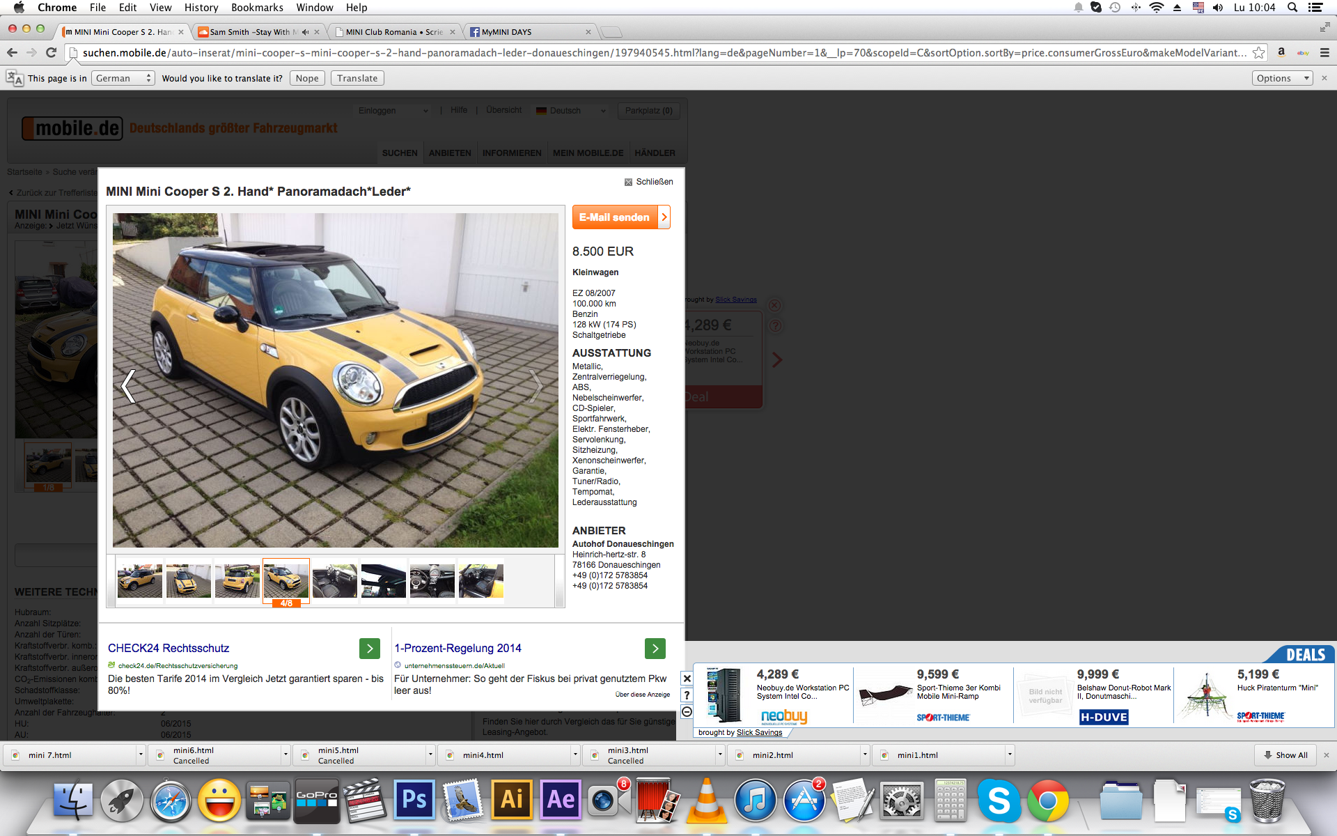Open Photoshop from the dock
The height and width of the screenshot is (836, 1337).
click(414, 800)
